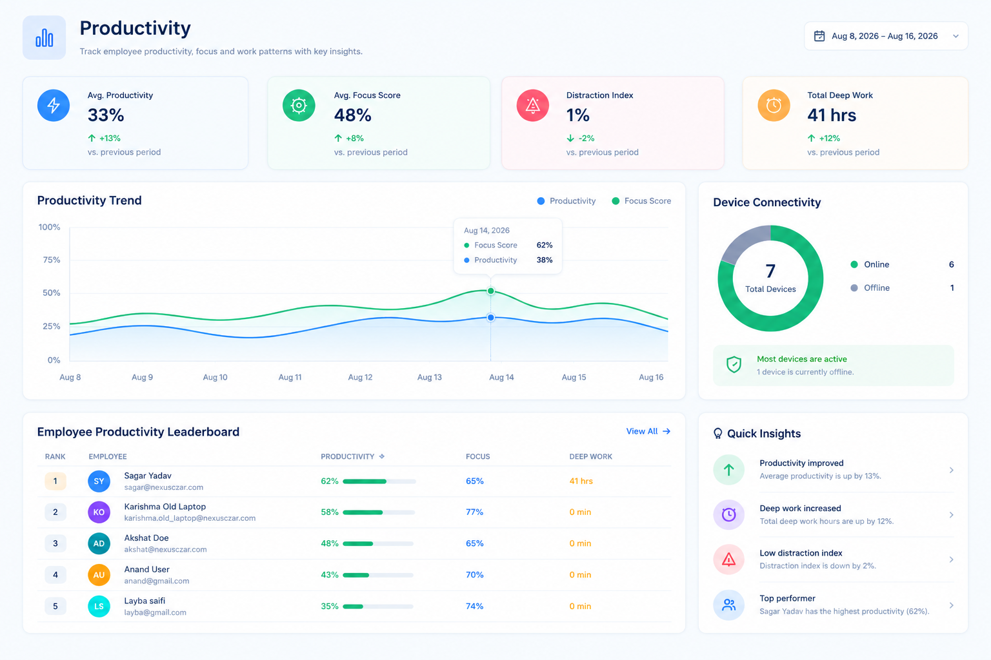Click the orange Total Deep Work clock icon
991x660 pixels.
[x=774, y=105]
